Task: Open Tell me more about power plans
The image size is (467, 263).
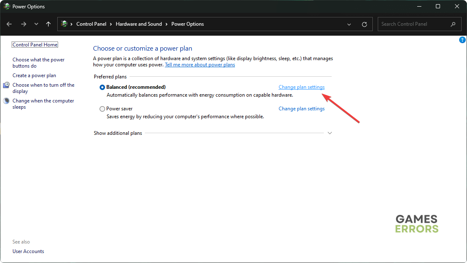Action: pos(200,65)
